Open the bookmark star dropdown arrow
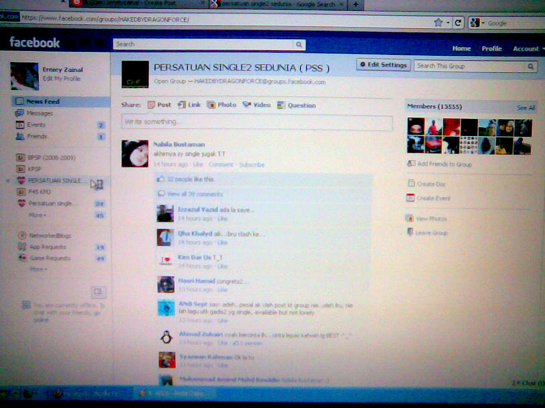The image size is (545, 408). (x=448, y=23)
